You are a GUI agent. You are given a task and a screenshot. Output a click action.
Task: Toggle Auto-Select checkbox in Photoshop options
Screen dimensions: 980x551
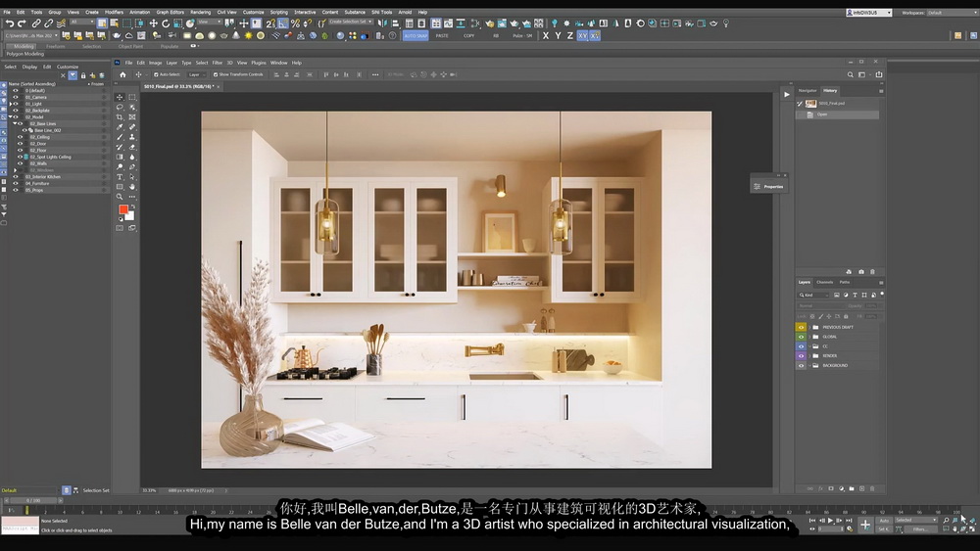click(156, 75)
